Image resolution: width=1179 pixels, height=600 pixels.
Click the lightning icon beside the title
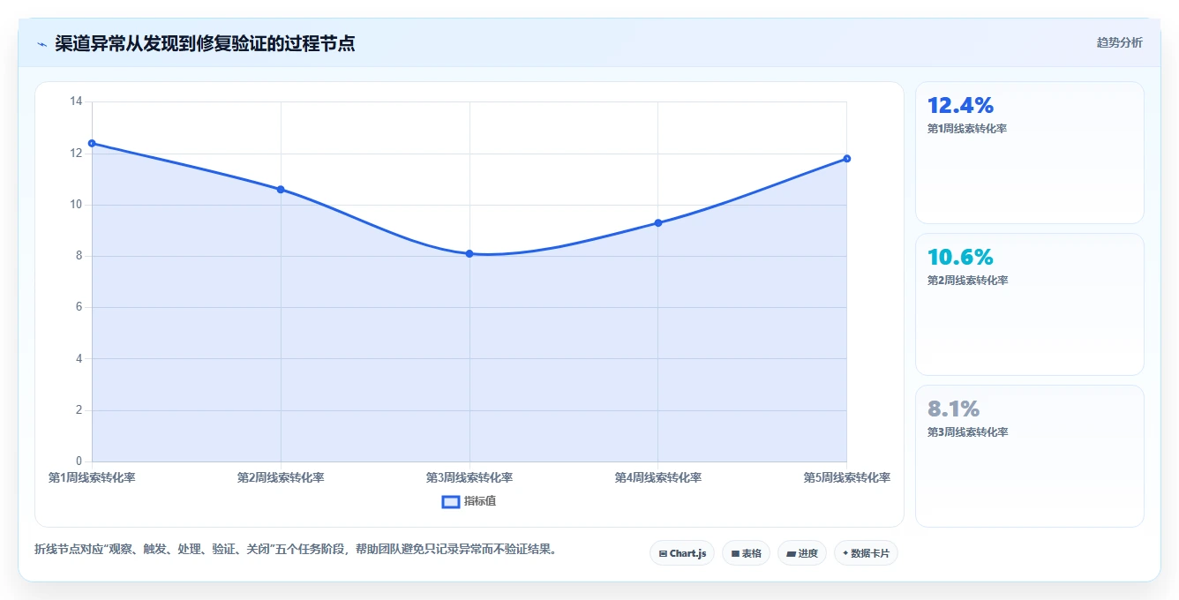click(42, 43)
